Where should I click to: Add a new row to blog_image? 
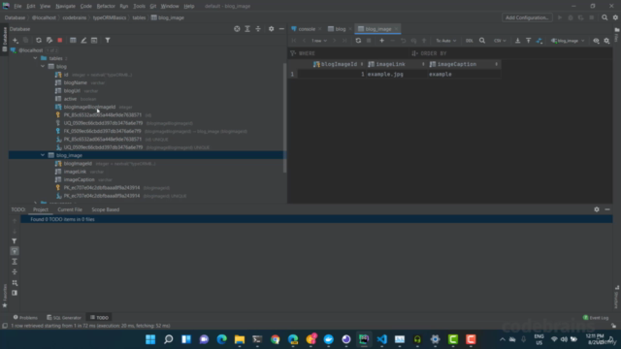381,41
